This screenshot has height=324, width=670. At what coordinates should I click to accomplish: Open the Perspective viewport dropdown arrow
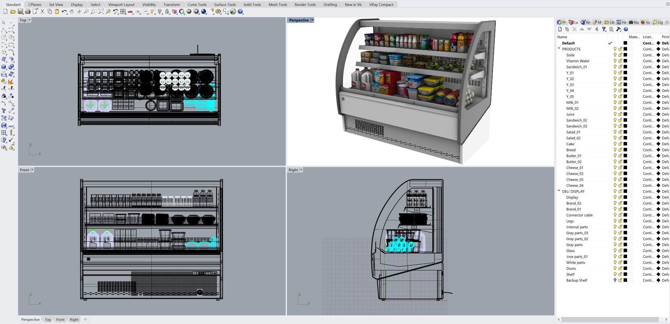tap(312, 20)
